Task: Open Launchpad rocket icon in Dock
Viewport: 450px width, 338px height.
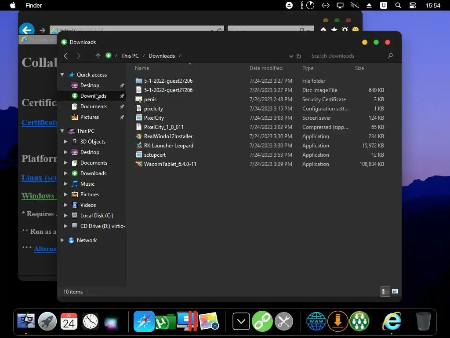Action: pos(47,321)
